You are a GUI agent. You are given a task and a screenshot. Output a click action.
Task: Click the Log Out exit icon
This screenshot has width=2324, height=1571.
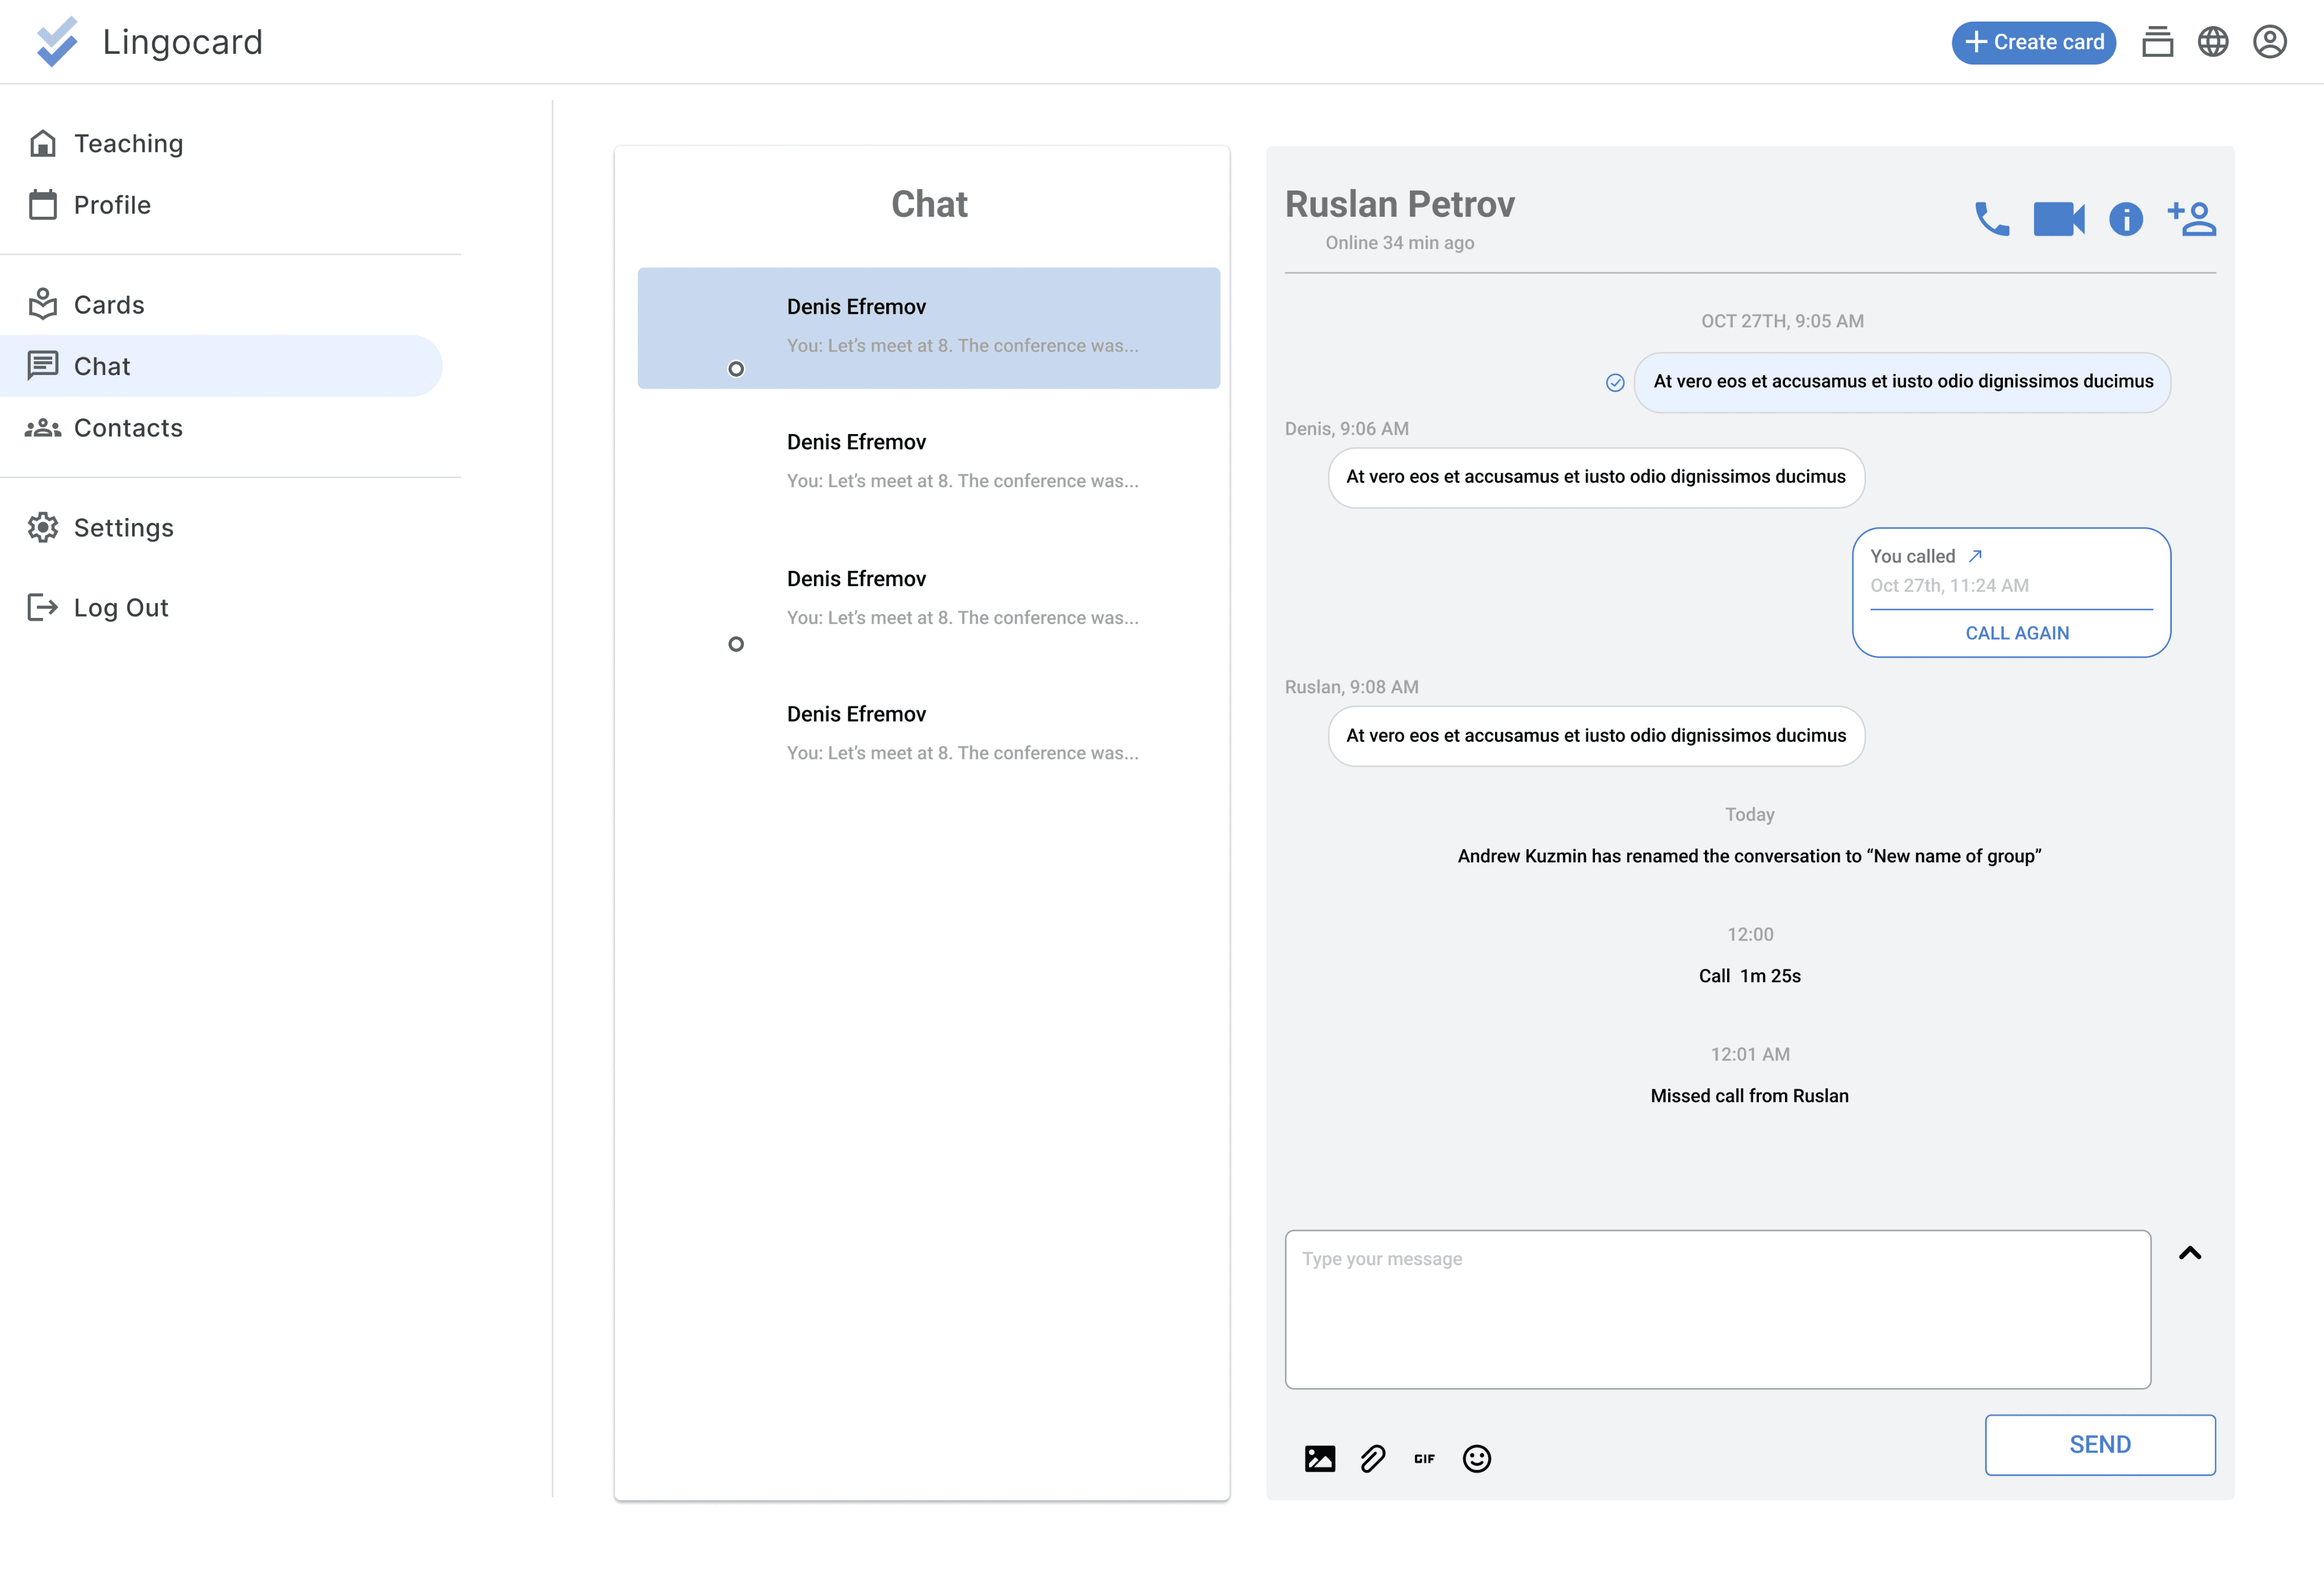42,607
